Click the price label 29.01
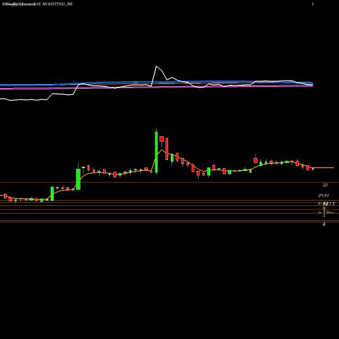 tap(323, 195)
